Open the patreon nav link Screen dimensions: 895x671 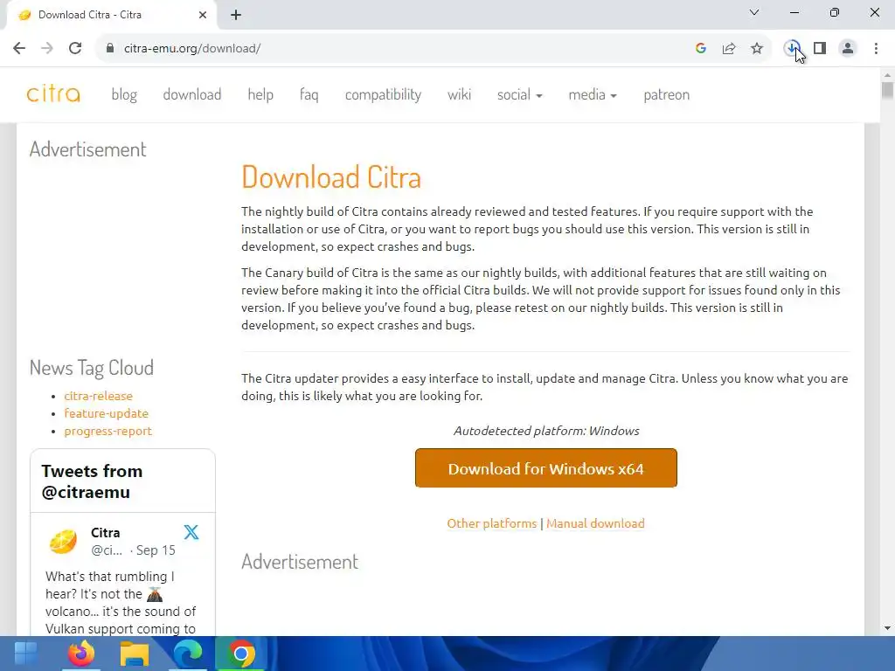(x=667, y=94)
